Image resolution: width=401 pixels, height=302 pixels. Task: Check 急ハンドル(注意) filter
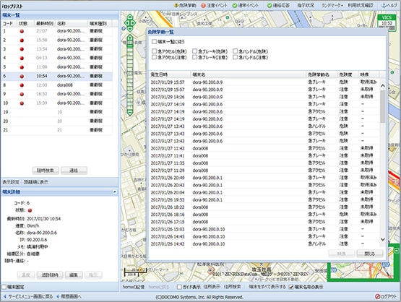tap(235, 57)
